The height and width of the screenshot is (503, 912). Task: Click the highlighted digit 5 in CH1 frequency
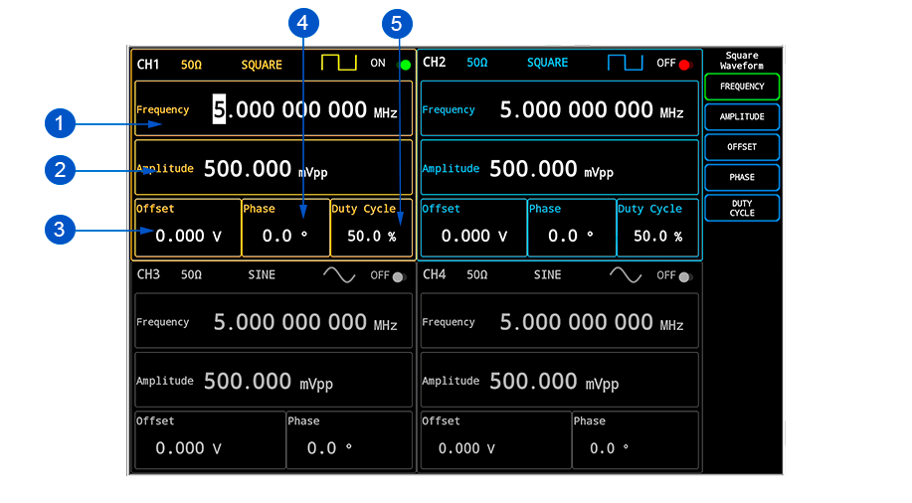(219, 109)
